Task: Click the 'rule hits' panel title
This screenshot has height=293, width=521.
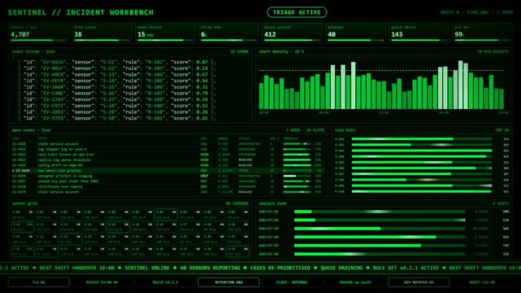Action: click(345, 130)
